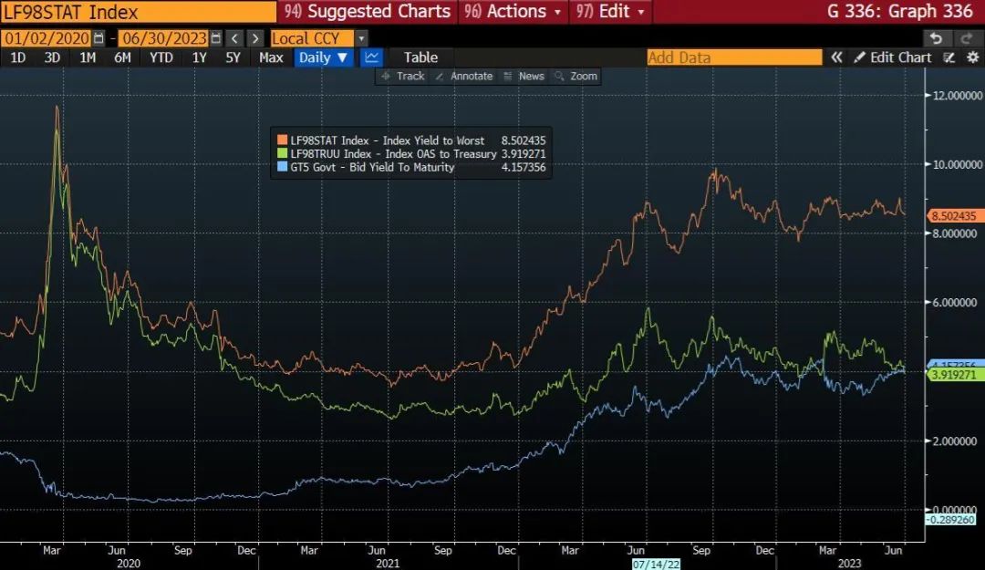Click the chart notes icon beside Edit Chart

949,57
